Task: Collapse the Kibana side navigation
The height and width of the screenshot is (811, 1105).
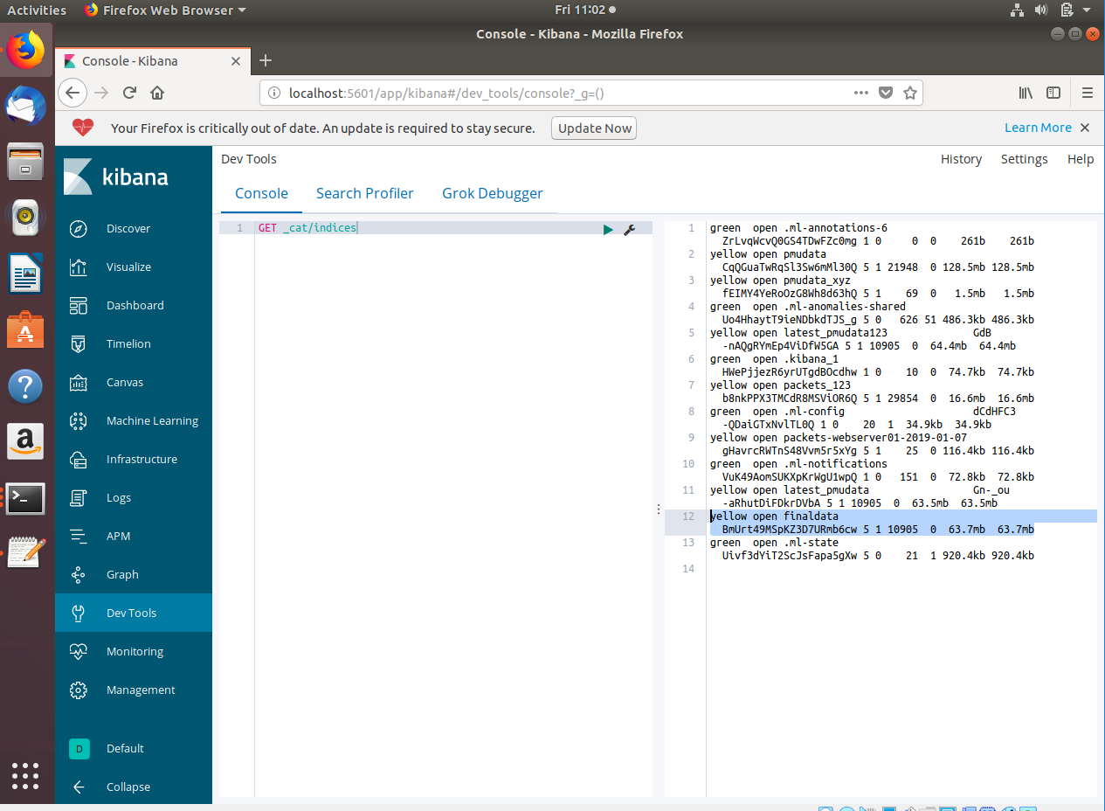Action: (128, 787)
